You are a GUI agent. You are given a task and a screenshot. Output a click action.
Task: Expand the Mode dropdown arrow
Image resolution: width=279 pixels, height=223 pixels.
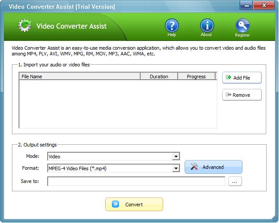click(176, 157)
